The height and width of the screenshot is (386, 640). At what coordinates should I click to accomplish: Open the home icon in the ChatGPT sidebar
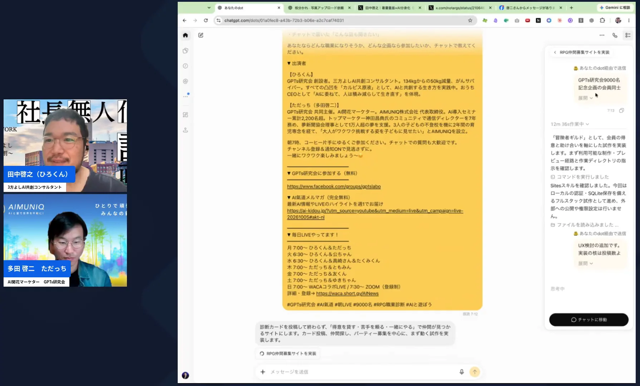185,35
